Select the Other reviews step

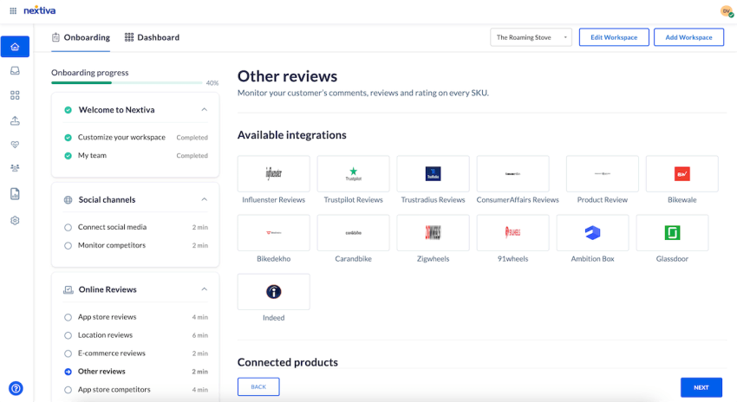pos(136,372)
